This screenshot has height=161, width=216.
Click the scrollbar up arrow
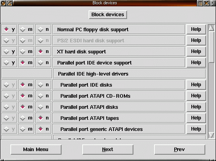click(x=211, y=28)
